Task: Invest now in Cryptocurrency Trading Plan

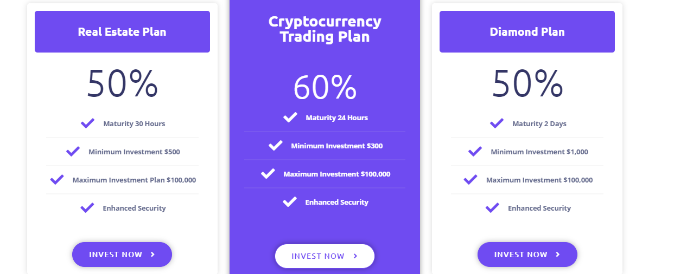Action: (x=325, y=256)
